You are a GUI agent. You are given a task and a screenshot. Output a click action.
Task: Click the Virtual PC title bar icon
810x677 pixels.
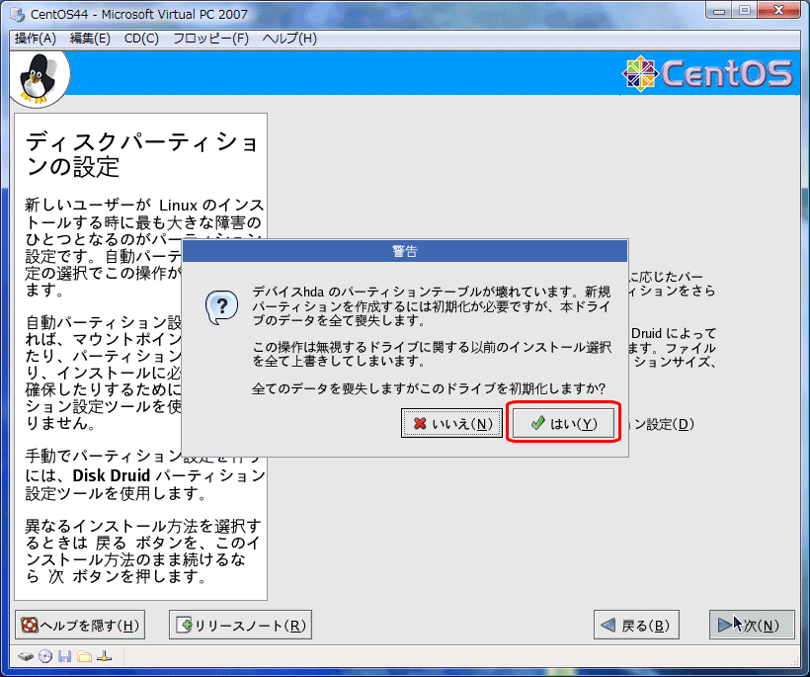click(x=18, y=15)
